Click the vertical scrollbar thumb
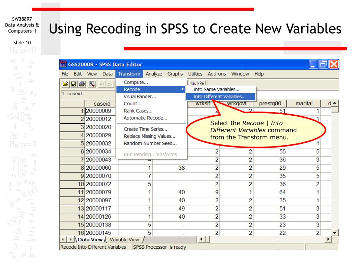This screenshot has height=266, width=355. coord(335,110)
